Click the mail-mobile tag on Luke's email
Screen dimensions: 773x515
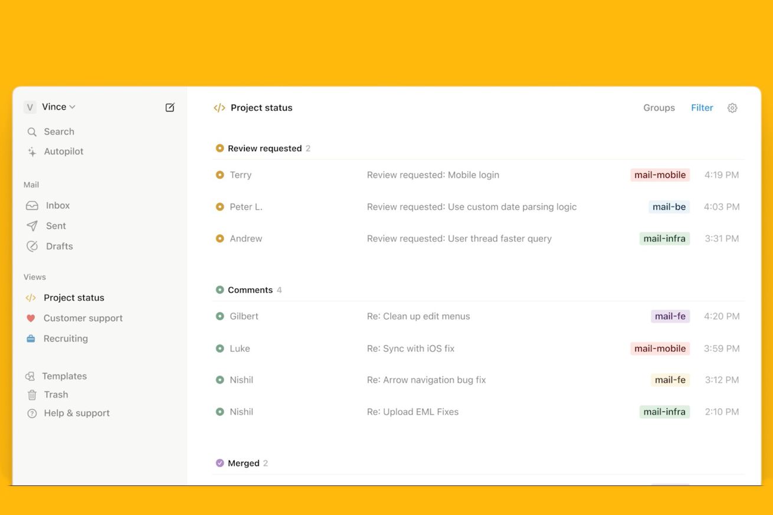tap(660, 349)
